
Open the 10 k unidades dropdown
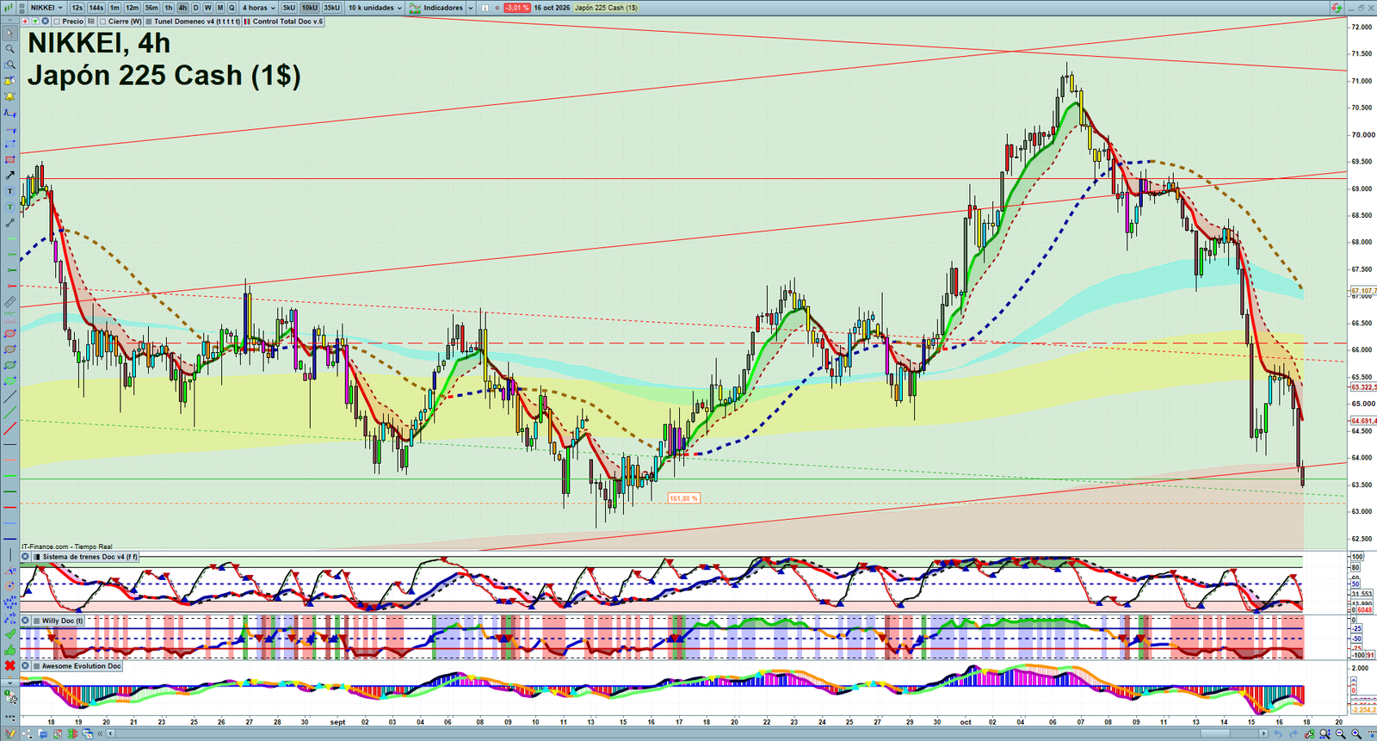click(x=374, y=8)
